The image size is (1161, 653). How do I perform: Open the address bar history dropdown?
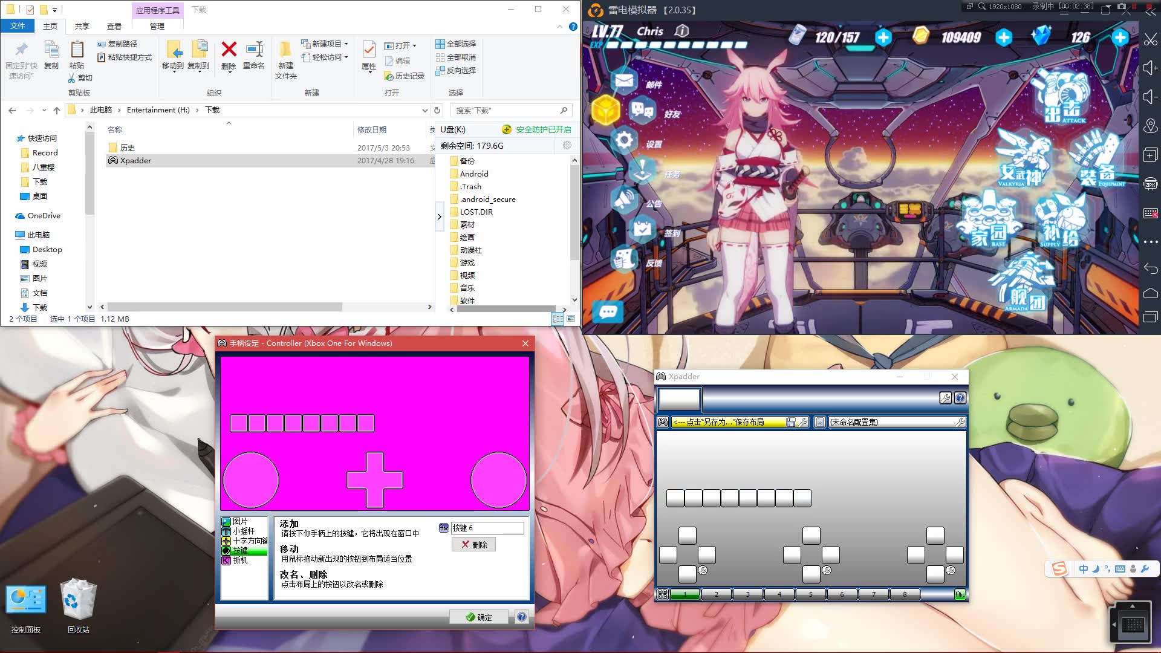pyautogui.click(x=424, y=110)
